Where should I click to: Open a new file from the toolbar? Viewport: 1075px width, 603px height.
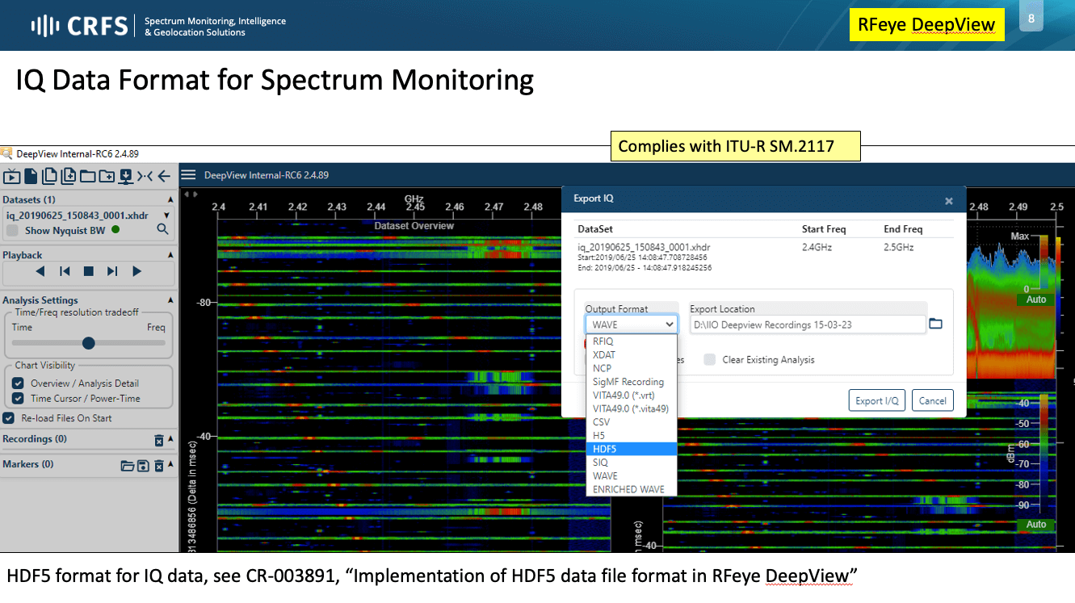point(31,175)
